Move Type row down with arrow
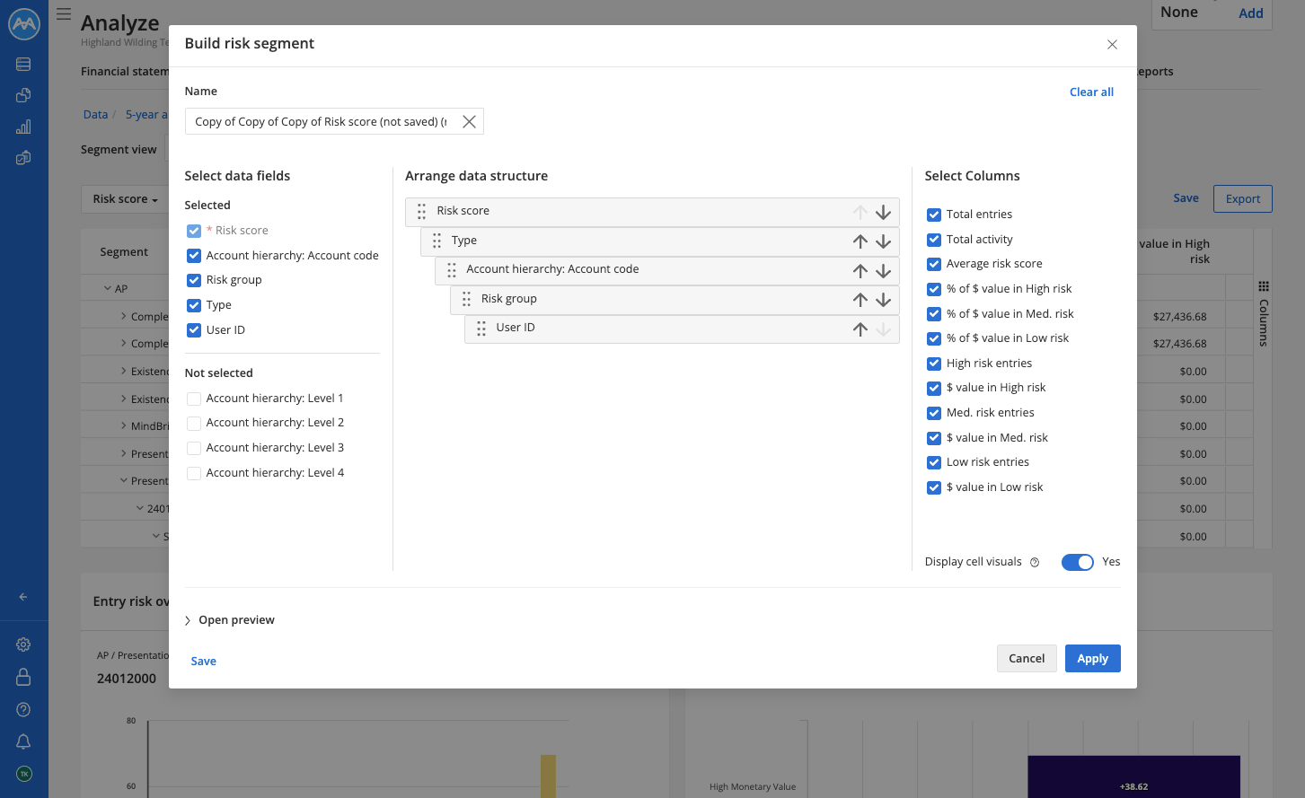This screenshot has height=798, width=1305. point(883,241)
